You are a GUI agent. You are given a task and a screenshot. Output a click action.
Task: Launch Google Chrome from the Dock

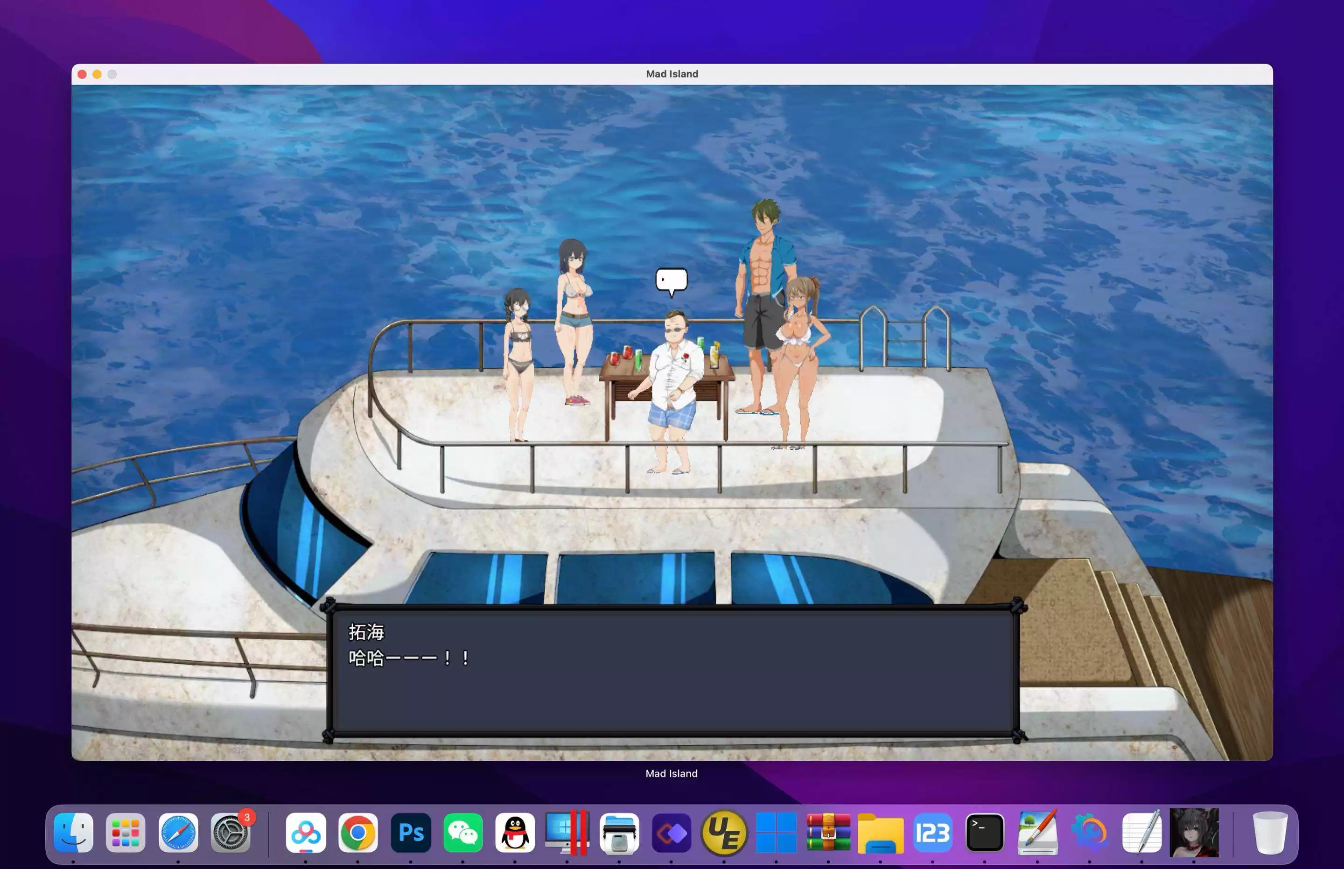coord(358,833)
